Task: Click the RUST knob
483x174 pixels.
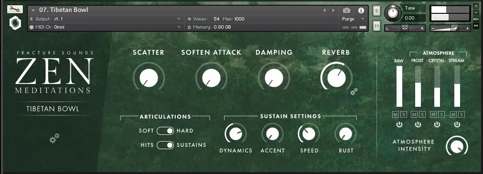Action: 345,134
